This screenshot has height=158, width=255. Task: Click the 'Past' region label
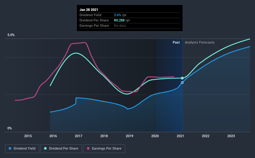[x=176, y=42]
